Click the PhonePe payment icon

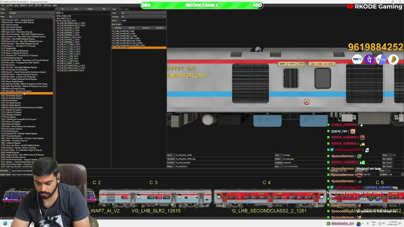pos(369,59)
